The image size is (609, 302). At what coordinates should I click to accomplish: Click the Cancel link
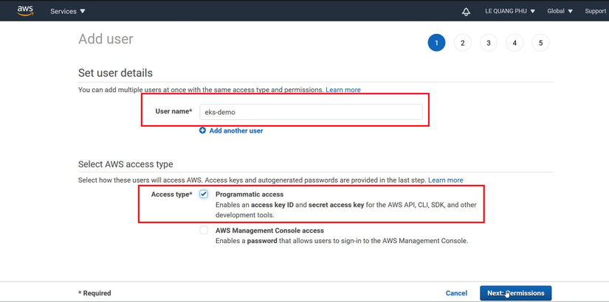pos(456,293)
